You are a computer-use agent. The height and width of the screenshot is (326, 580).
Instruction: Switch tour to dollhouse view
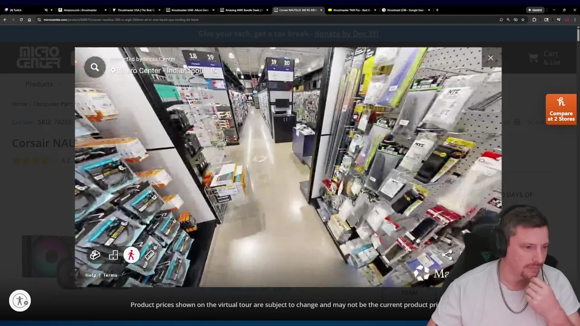(x=95, y=255)
